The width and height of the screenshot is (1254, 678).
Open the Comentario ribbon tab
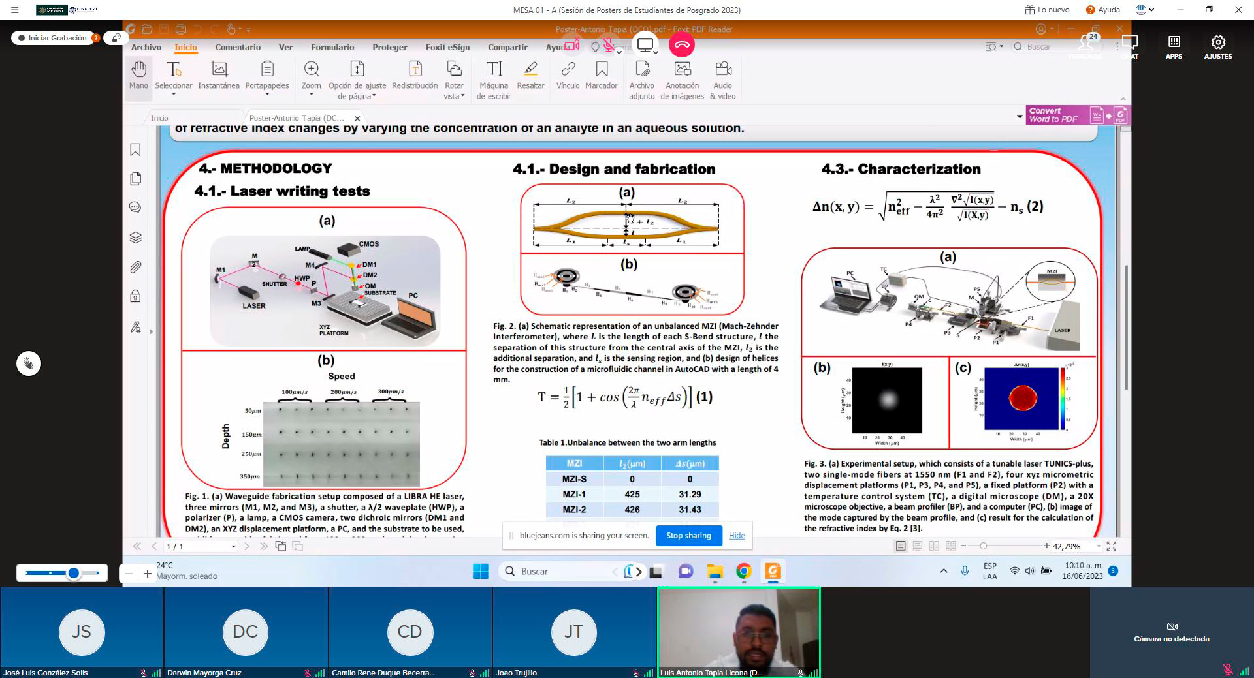(238, 47)
